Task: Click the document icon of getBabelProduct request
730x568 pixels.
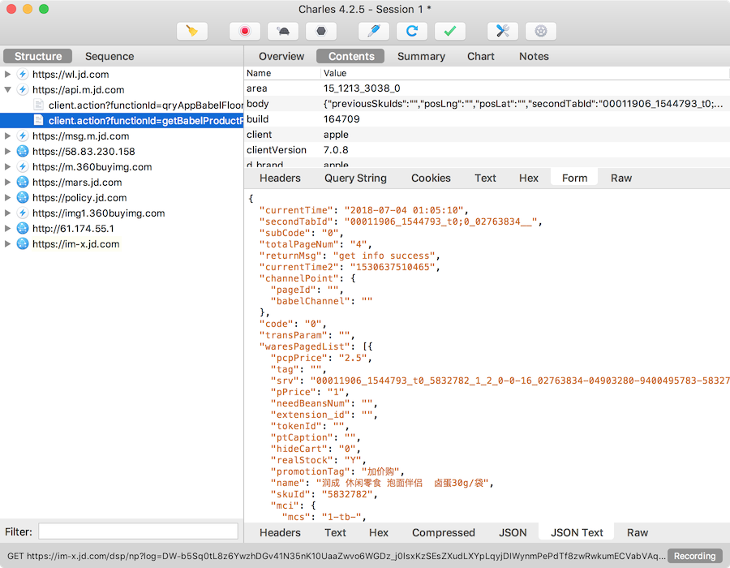Action: pos(39,120)
